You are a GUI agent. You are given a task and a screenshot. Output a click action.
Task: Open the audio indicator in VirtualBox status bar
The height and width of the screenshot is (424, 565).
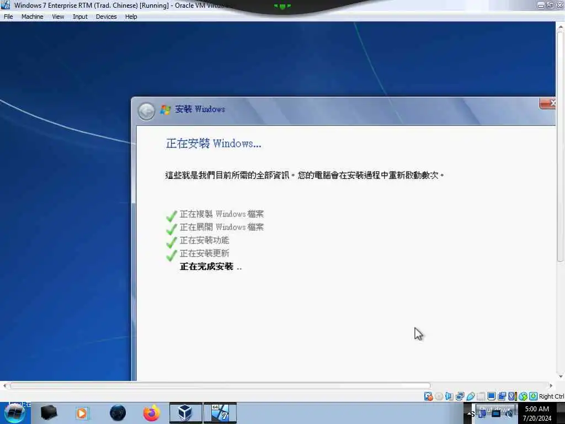[x=449, y=396]
